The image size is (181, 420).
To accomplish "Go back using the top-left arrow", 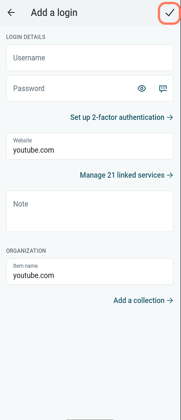I will [x=11, y=13].
